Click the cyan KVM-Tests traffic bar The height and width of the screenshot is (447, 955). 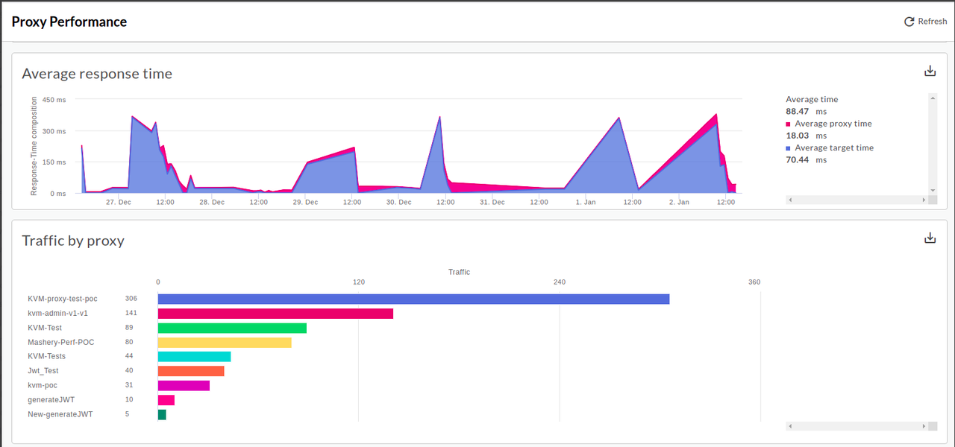pos(195,357)
